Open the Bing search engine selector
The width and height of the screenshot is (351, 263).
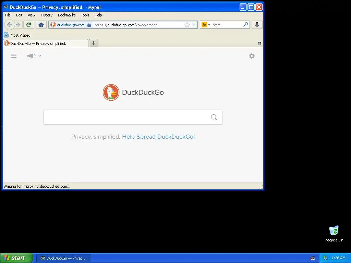pyautogui.click(x=206, y=25)
